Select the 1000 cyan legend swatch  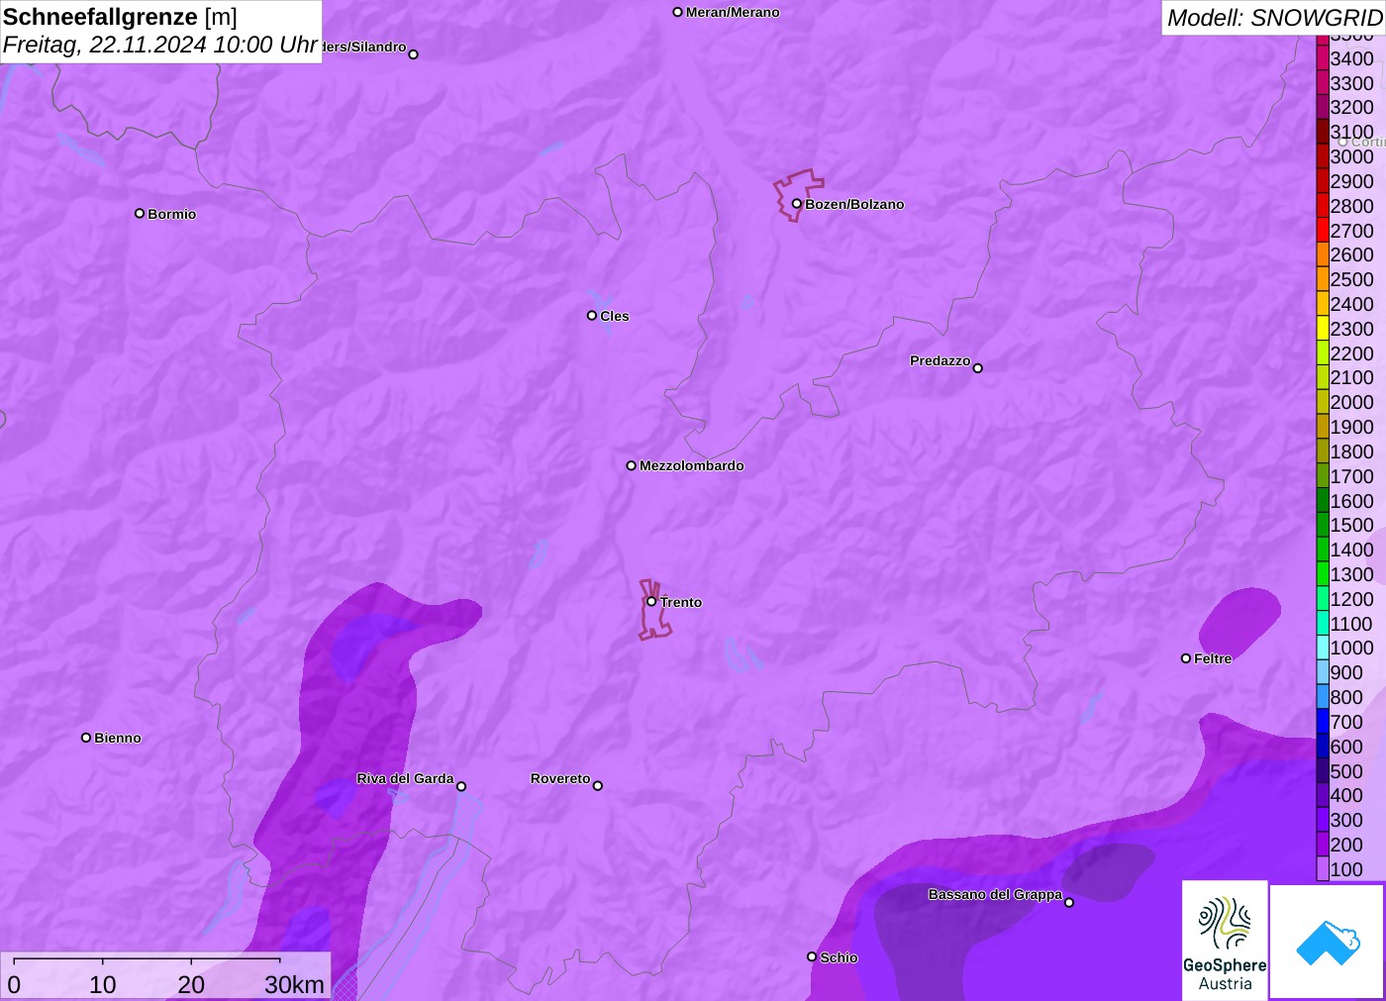[x=1323, y=648]
